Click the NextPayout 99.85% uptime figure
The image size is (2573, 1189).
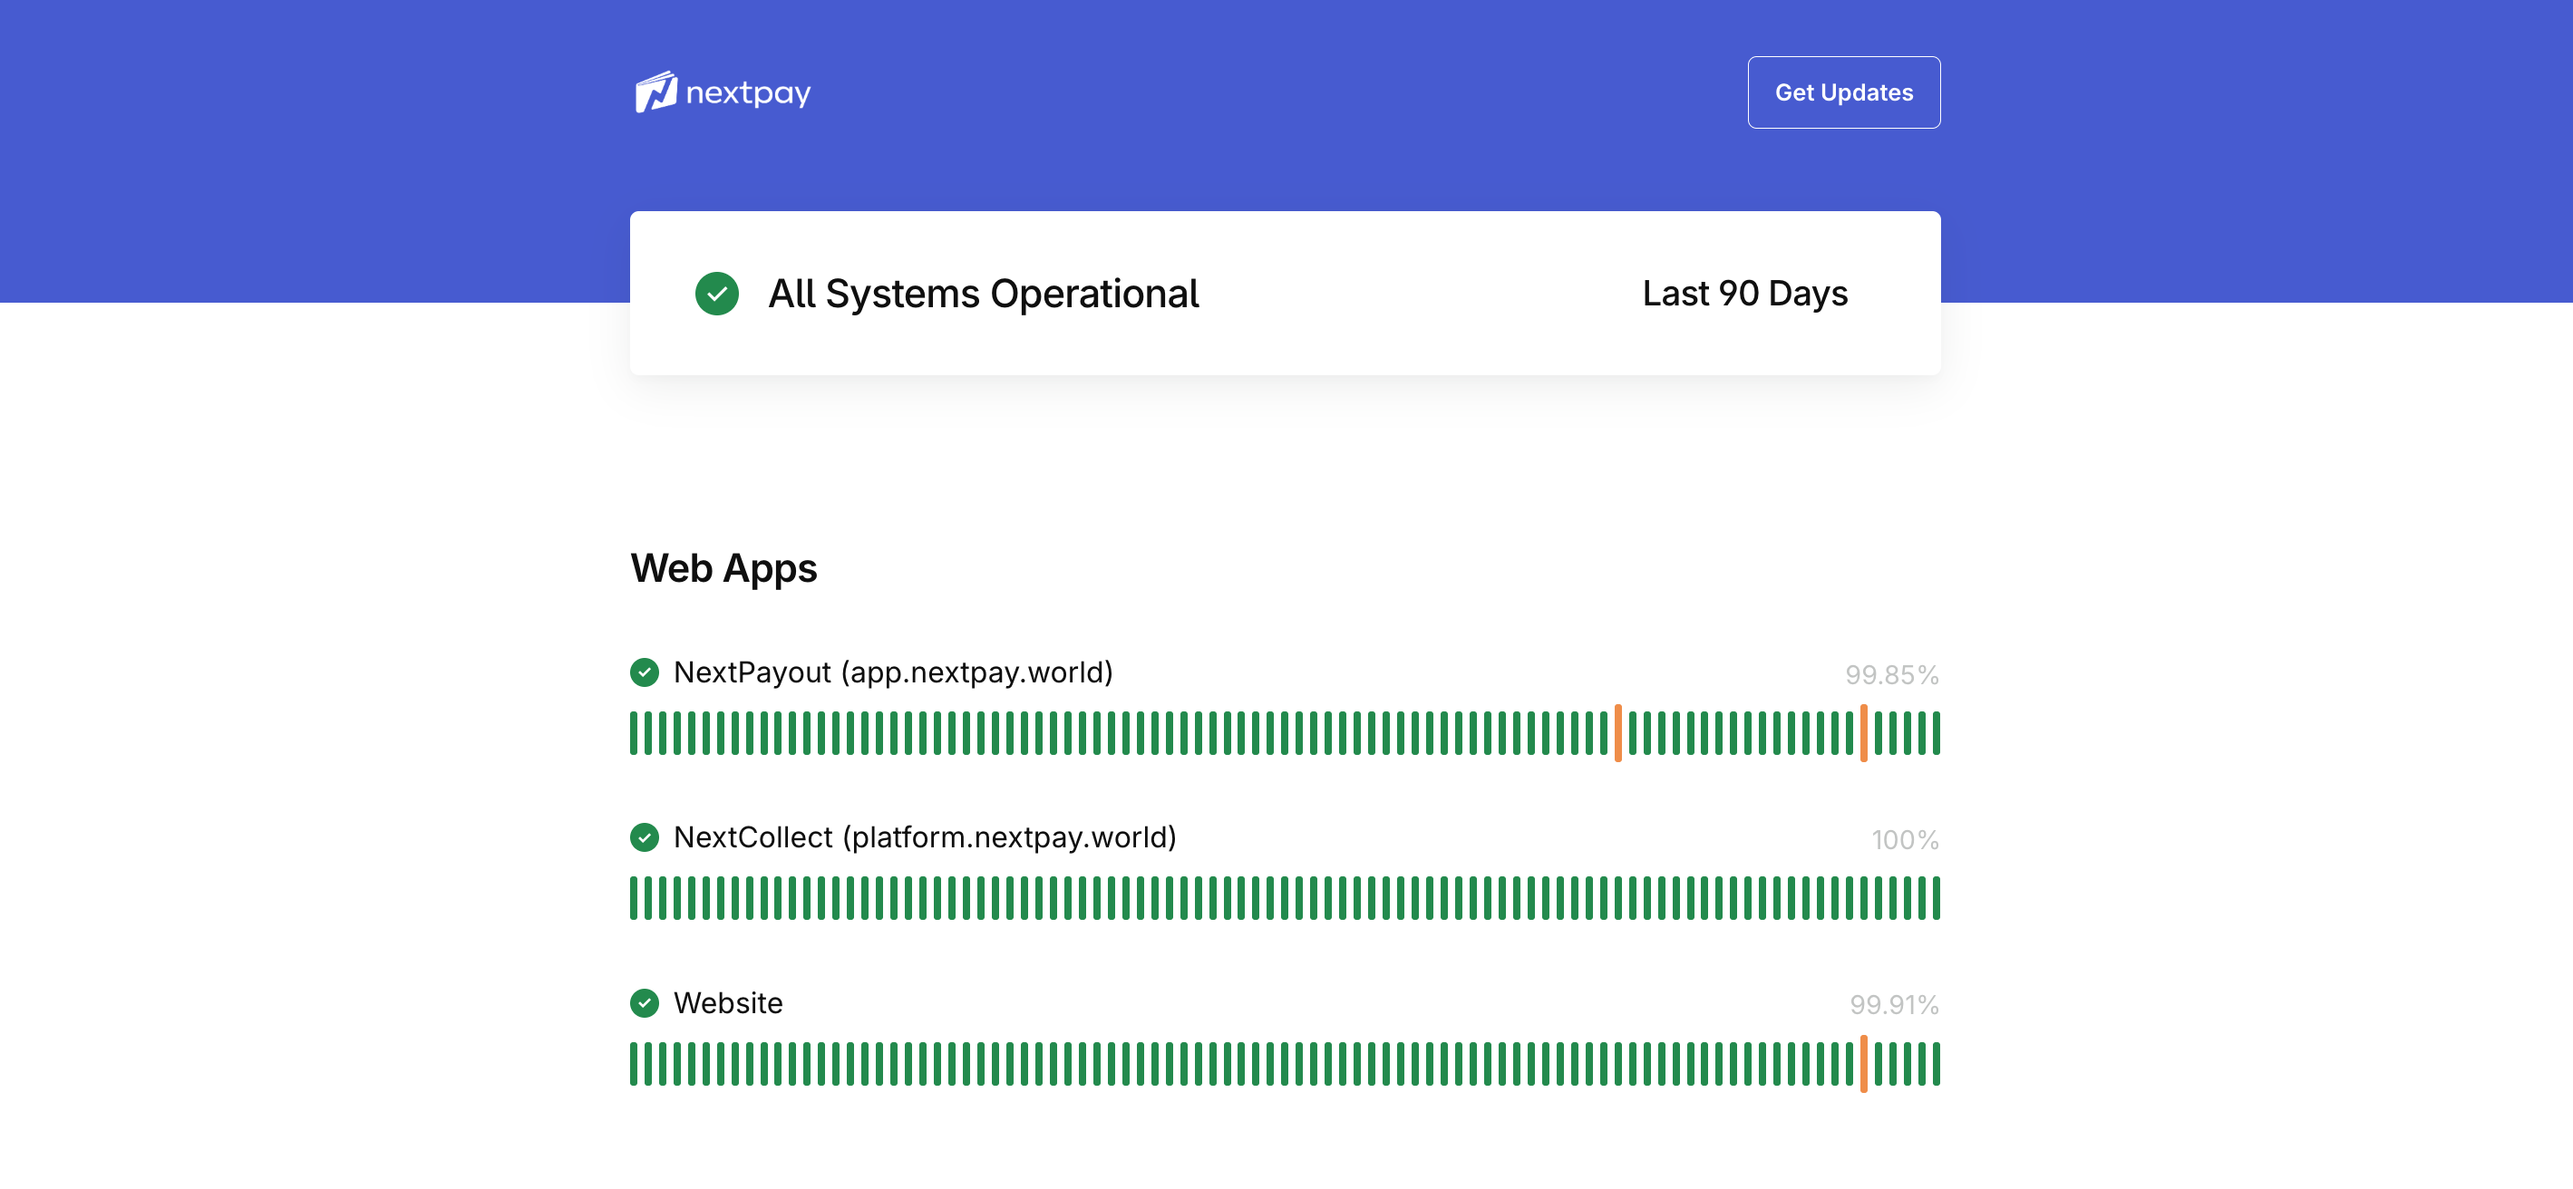tap(1891, 675)
